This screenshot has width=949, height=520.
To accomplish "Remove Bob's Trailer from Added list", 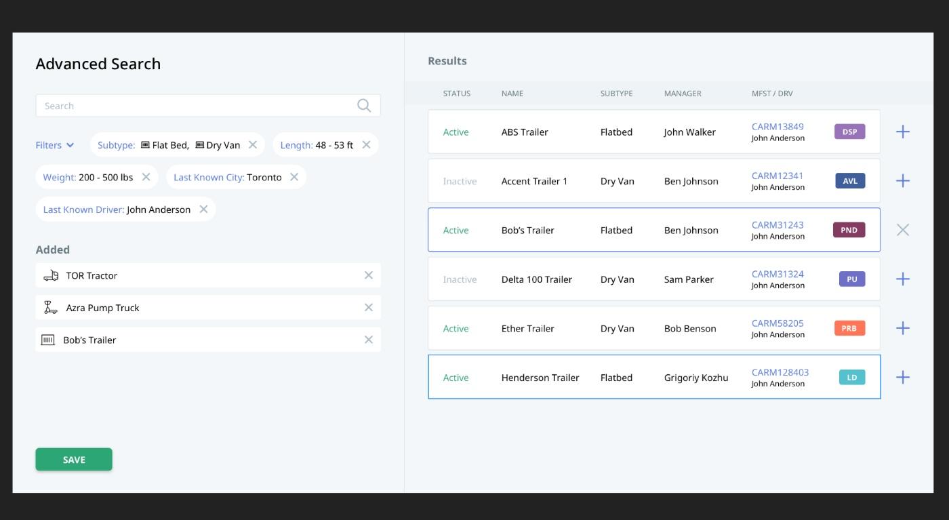I will click(x=369, y=340).
